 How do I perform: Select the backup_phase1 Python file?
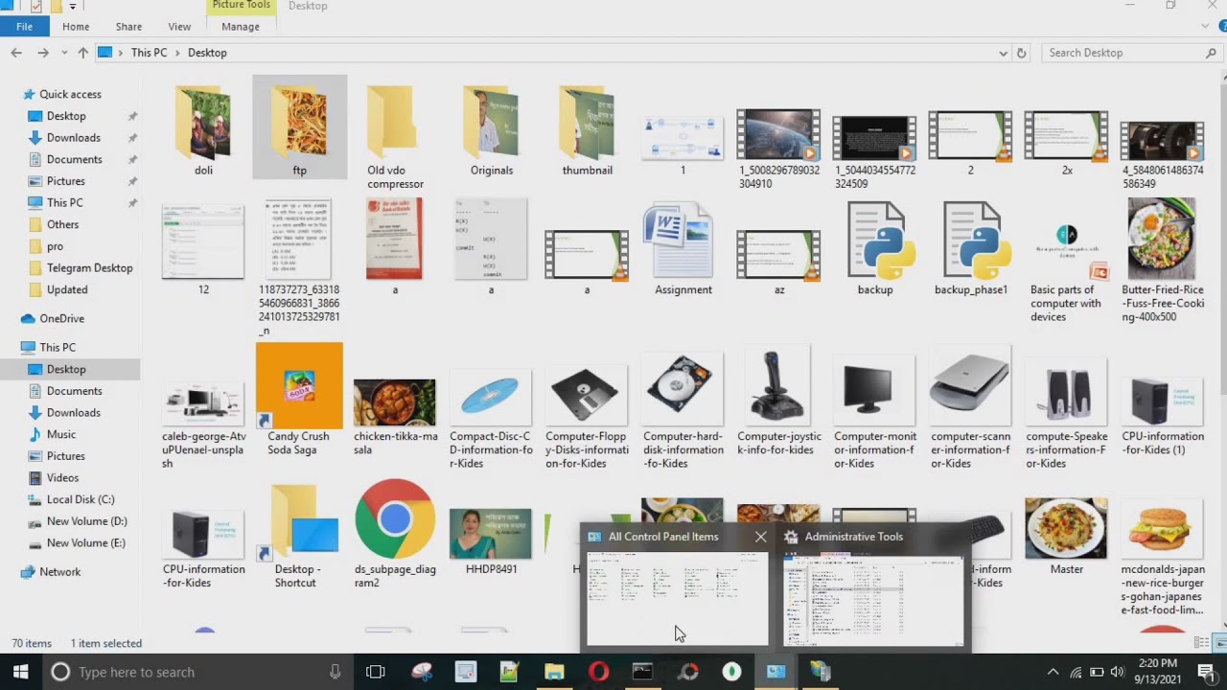click(x=971, y=247)
